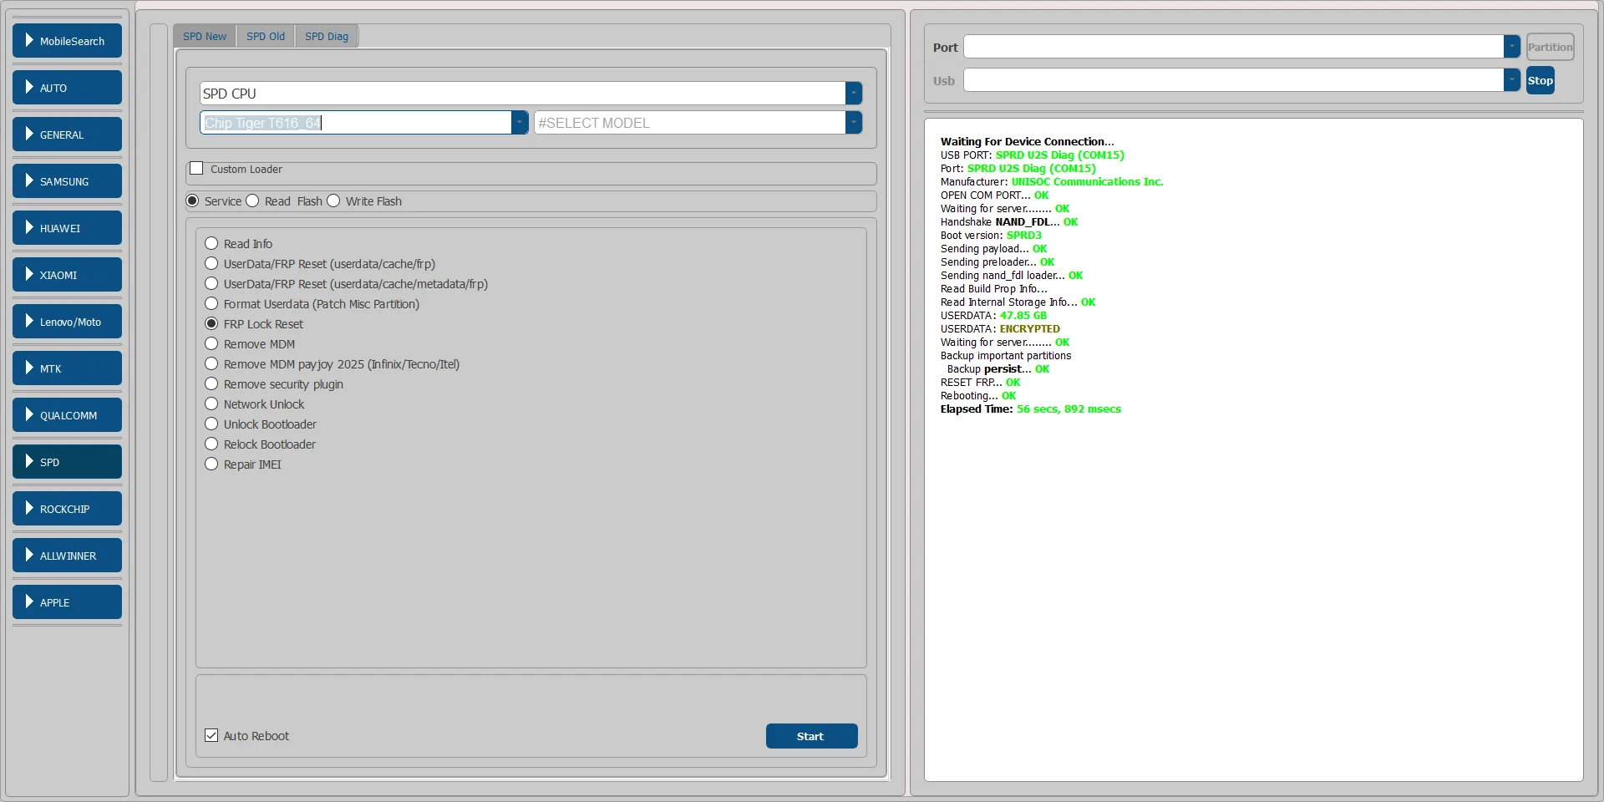Image resolution: width=1604 pixels, height=802 pixels.
Task: Click the Chip Tiger T616_64 text field
Action: point(355,123)
